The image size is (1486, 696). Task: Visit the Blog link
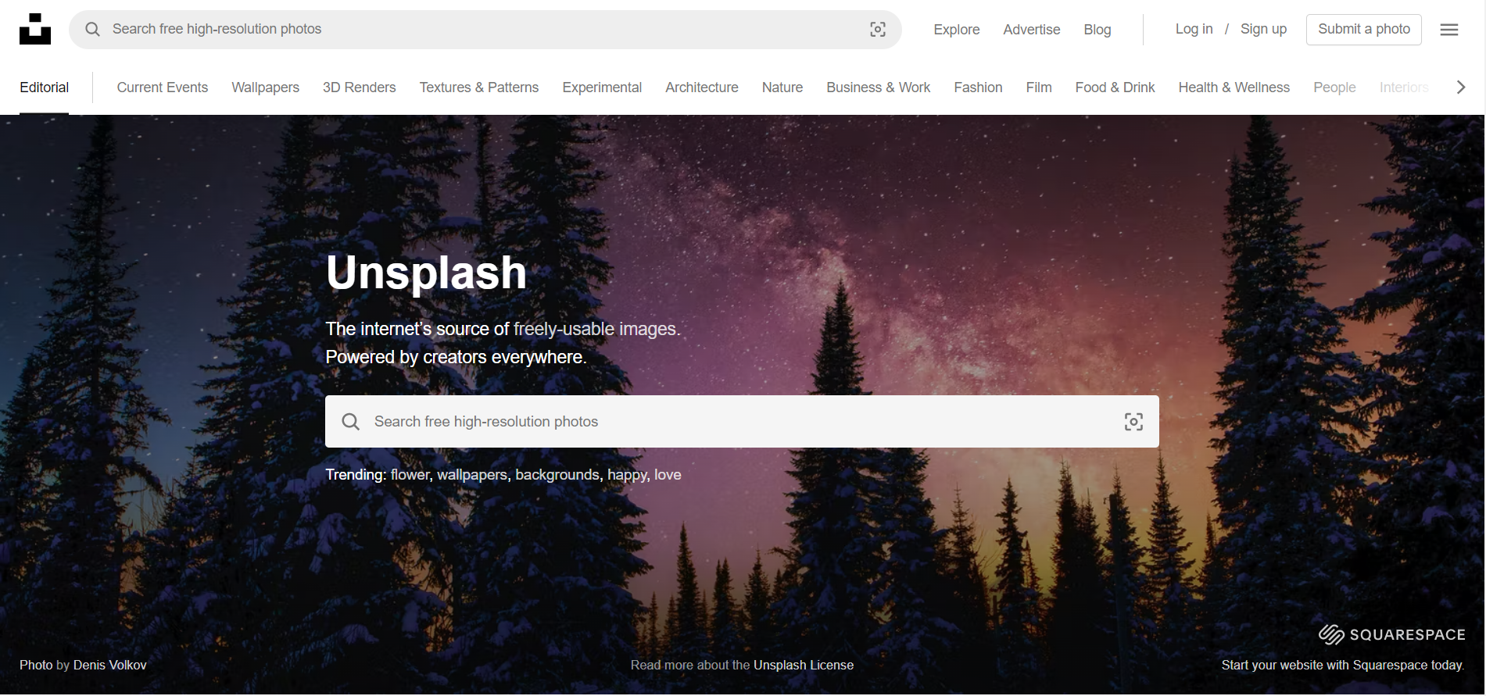pyautogui.click(x=1097, y=30)
